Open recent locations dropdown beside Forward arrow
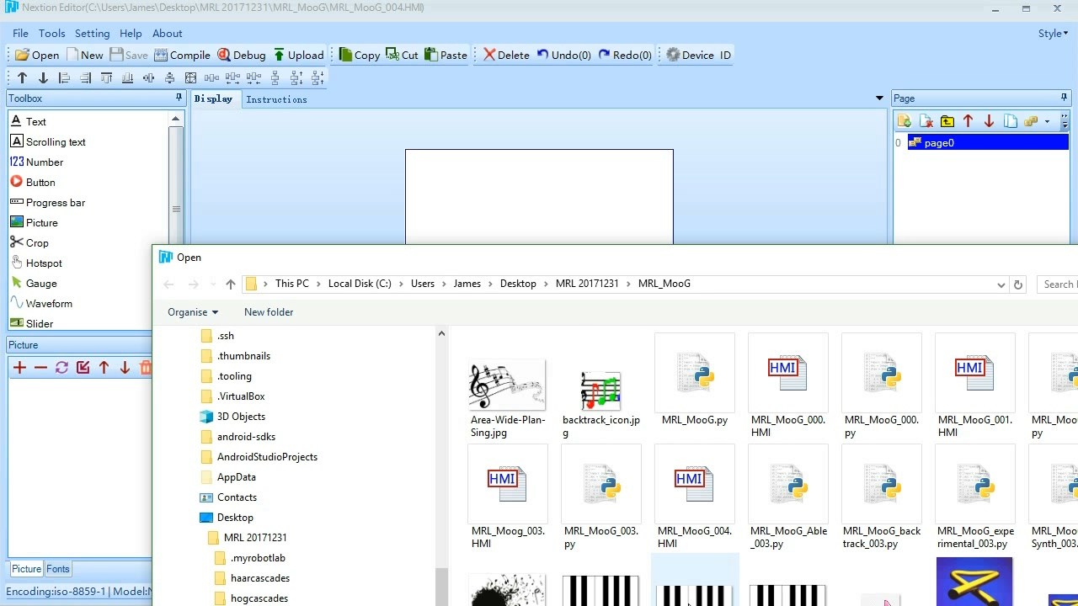The height and width of the screenshot is (606, 1078). (x=212, y=284)
